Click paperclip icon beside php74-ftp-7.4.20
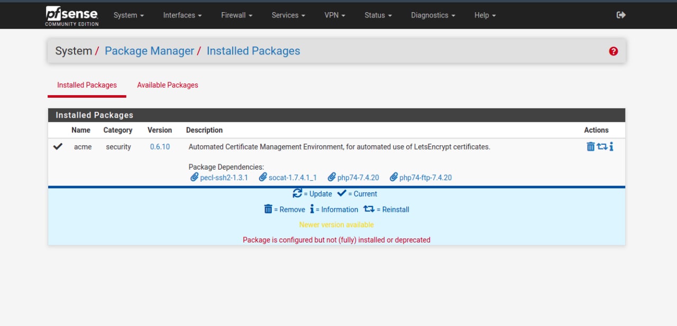This screenshot has width=677, height=326. click(394, 177)
